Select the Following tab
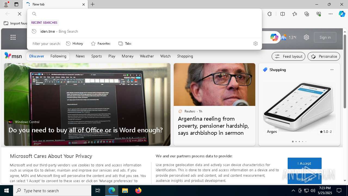 [58, 56]
